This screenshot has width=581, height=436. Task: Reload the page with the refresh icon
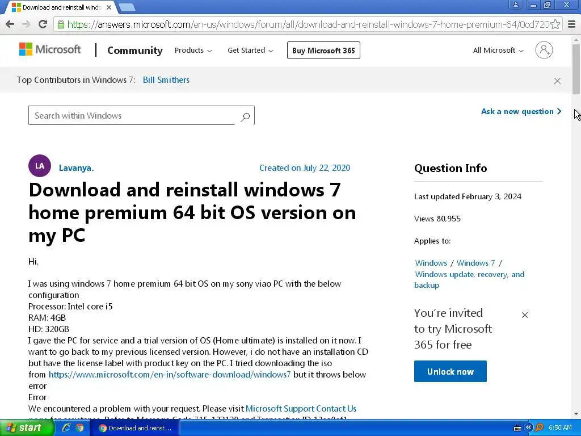43,24
